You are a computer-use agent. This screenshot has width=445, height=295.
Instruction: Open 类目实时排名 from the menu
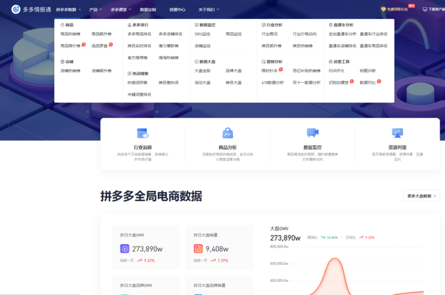(140, 46)
